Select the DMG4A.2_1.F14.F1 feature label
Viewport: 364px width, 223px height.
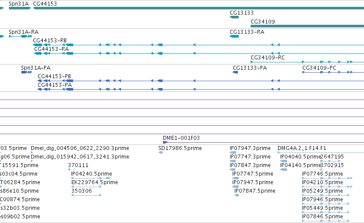(x=302, y=148)
